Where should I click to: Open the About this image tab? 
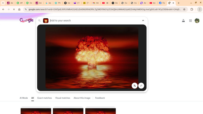click(82, 98)
